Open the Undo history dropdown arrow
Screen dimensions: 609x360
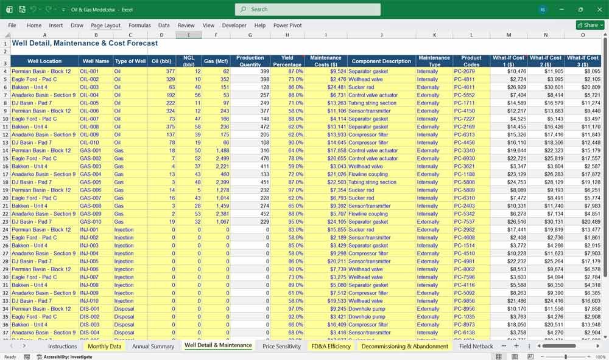point(40,10)
